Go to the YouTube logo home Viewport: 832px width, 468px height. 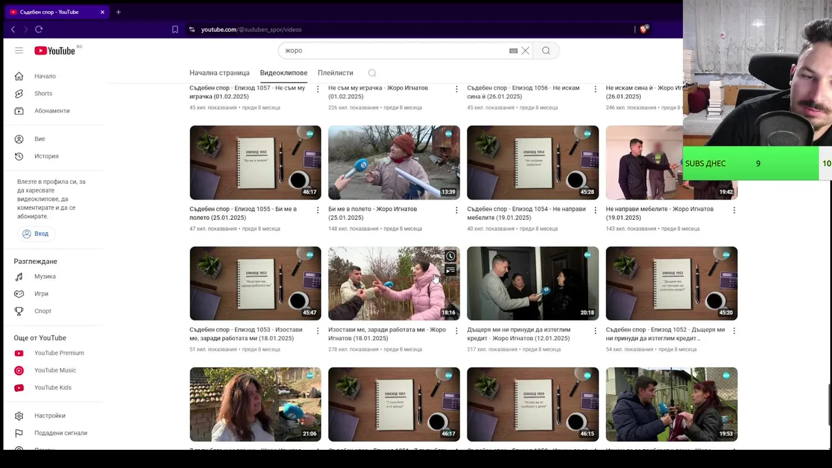[55, 51]
